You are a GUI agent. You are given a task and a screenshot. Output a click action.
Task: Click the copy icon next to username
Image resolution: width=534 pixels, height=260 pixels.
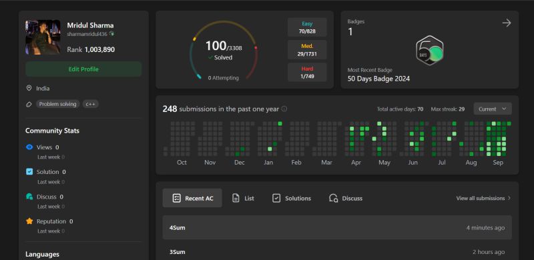(111, 34)
